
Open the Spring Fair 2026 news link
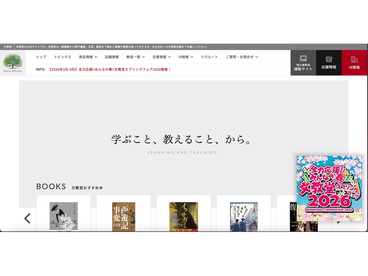click(x=110, y=69)
